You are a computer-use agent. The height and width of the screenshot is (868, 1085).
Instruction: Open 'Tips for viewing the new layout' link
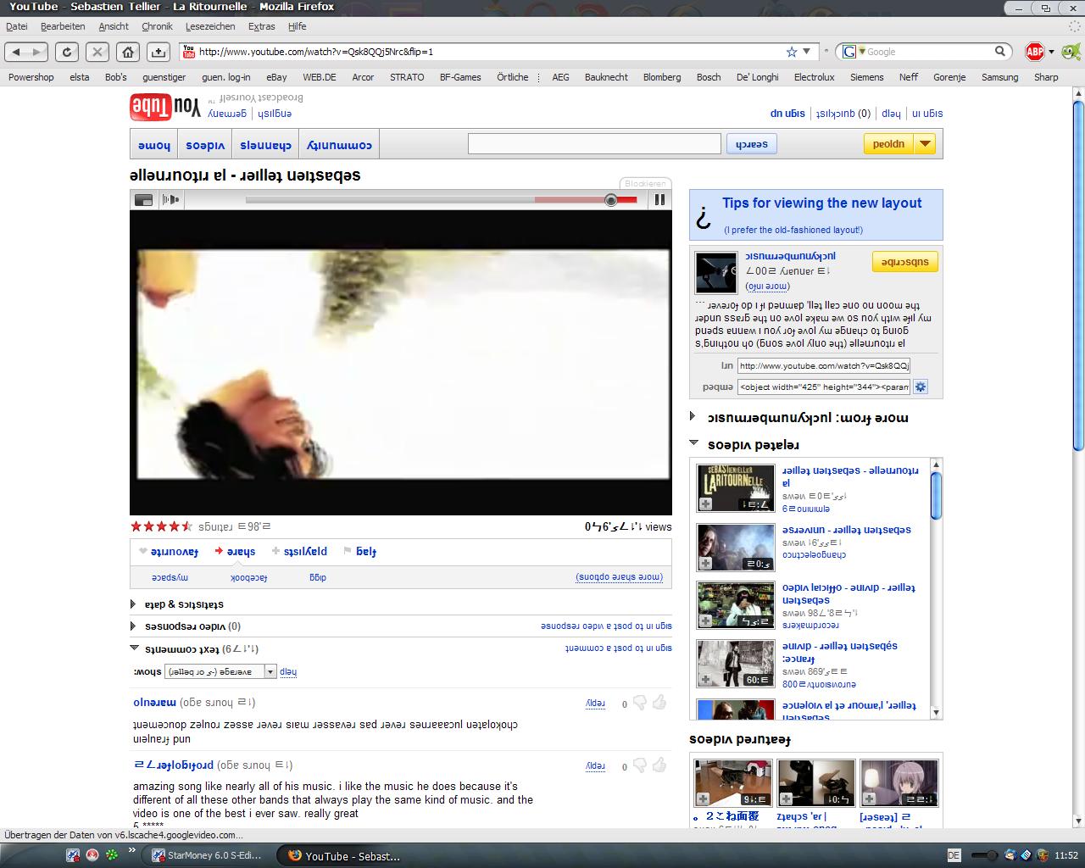(821, 203)
